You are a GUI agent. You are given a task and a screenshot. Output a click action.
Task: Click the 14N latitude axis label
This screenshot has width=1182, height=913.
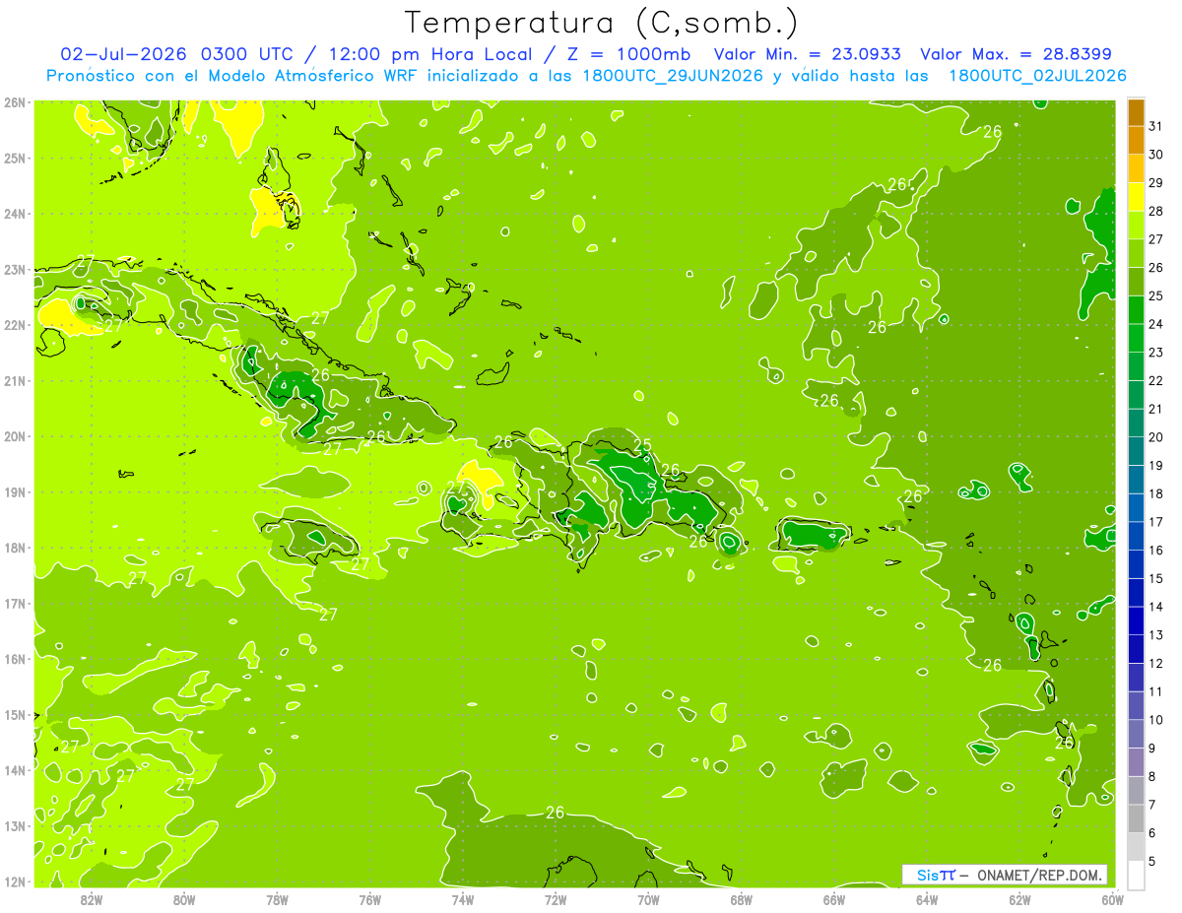tap(15, 770)
